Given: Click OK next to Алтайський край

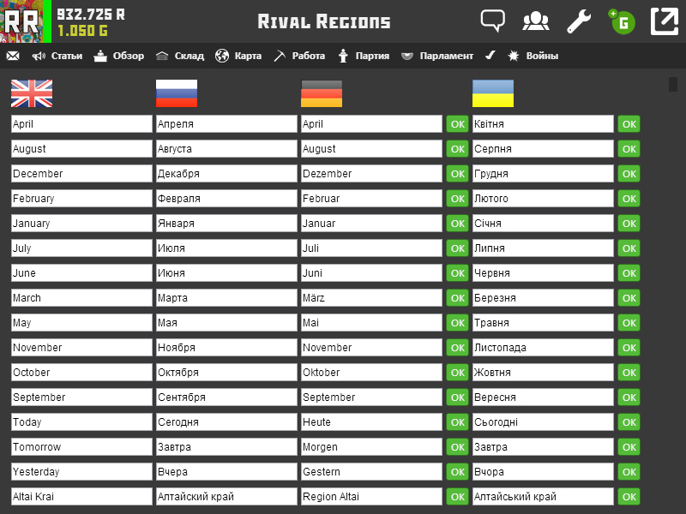Looking at the screenshot, I should click(629, 497).
